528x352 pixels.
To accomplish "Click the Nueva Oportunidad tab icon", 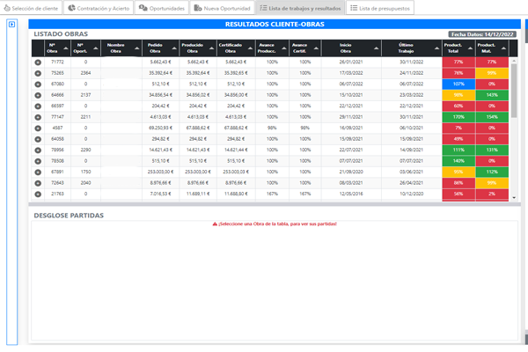I will [199, 7].
